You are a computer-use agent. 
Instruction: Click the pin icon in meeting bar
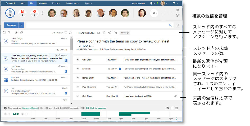point(167,108)
